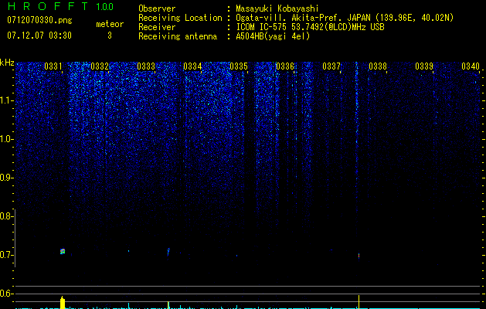Click the receiver ICOM IC-575 text

click(263, 27)
